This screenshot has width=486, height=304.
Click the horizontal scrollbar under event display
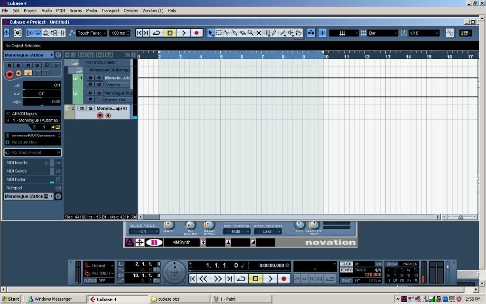(289, 217)
